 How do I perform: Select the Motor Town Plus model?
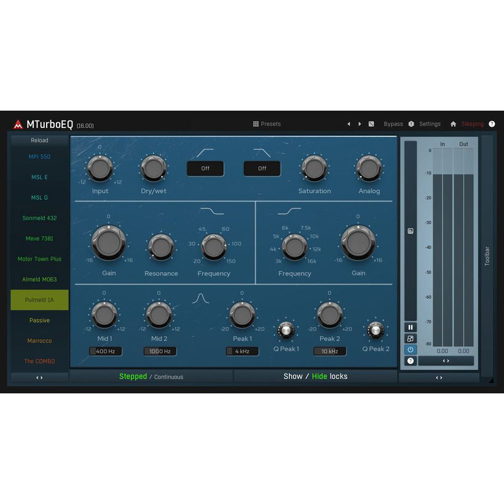point(39,259)
